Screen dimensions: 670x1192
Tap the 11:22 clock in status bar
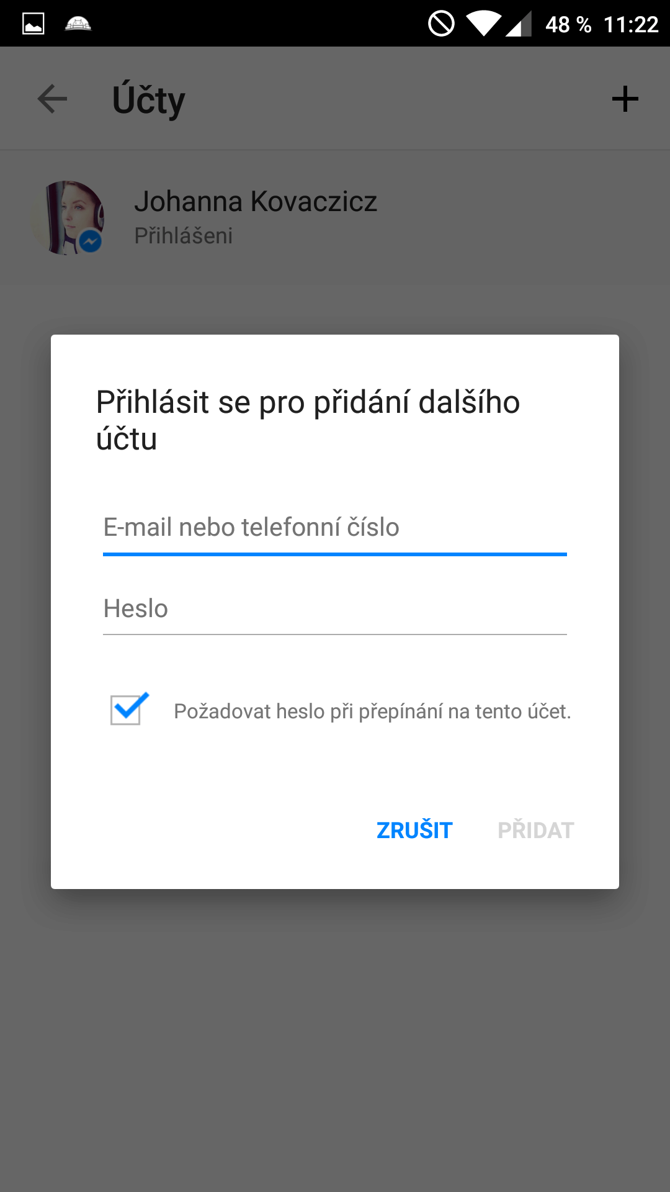(631, 25)
